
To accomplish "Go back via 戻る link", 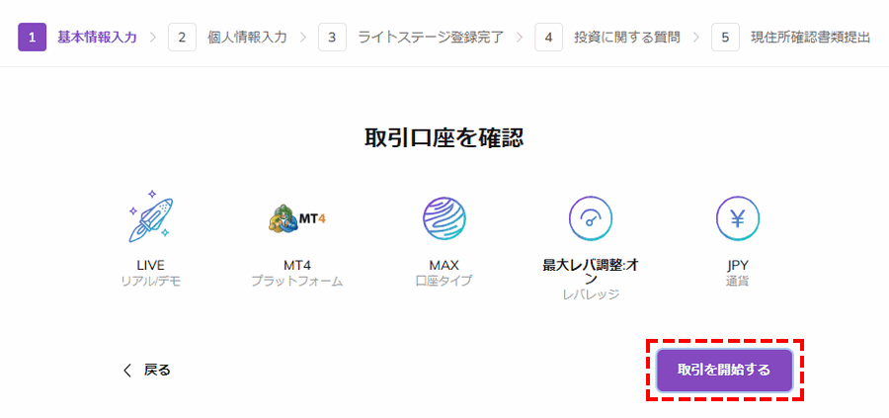I will tap(157, 371).
